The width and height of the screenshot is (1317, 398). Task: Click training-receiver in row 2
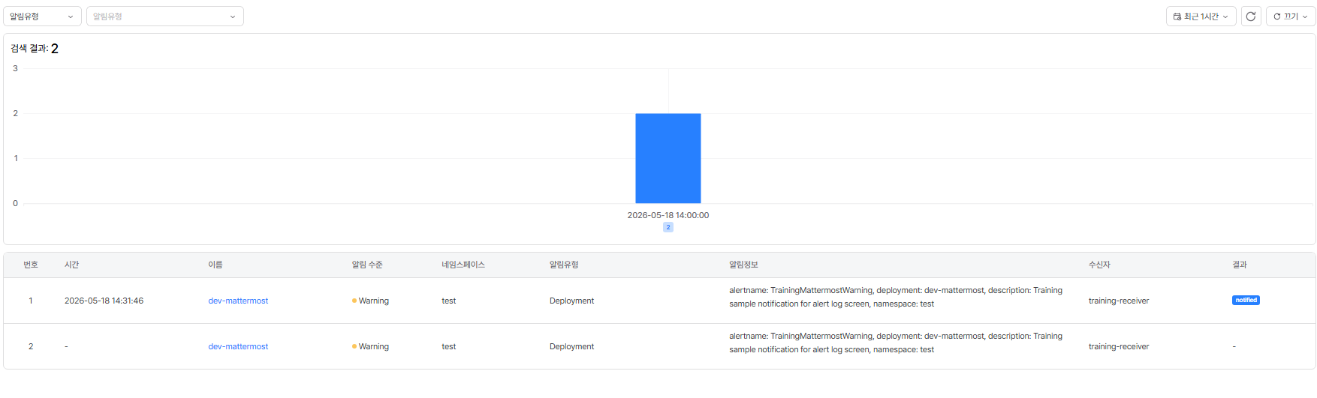click(1119, 346)
